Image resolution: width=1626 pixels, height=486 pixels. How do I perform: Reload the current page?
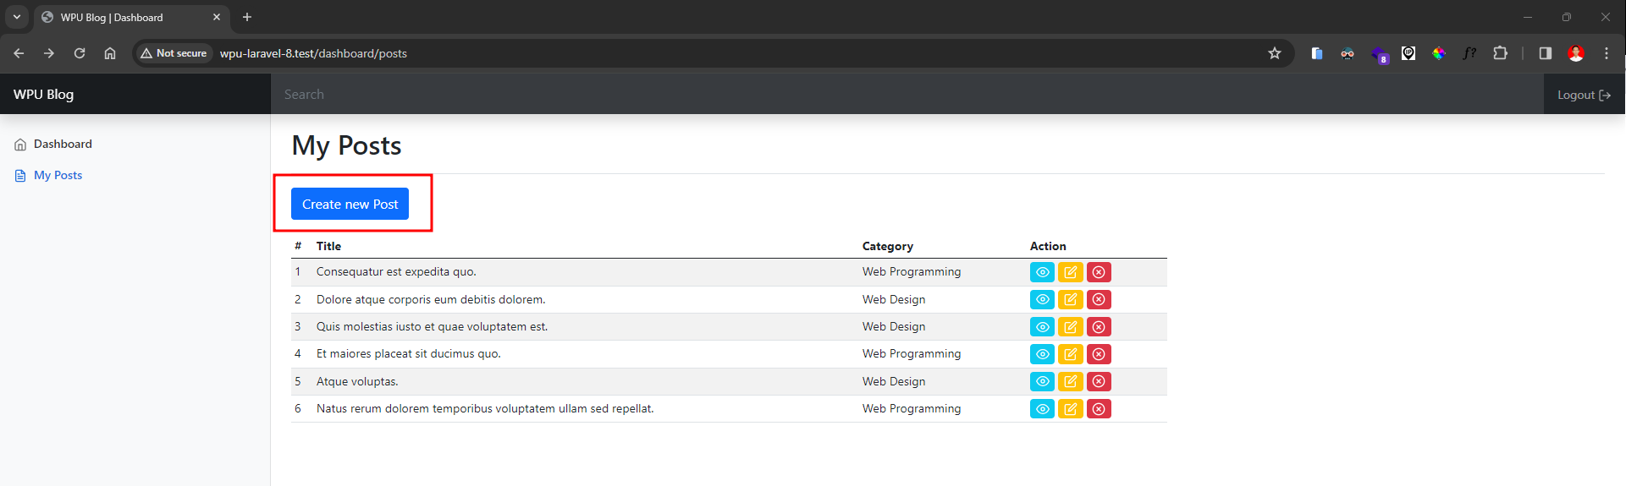(80, 53)
